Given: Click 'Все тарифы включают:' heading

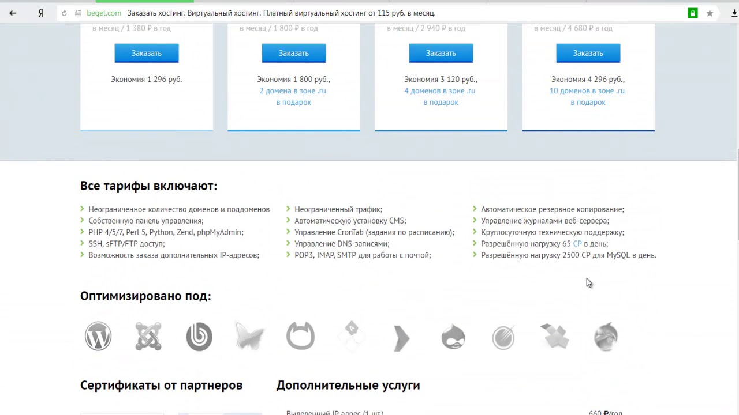Looking at the screenshot, I should pos(149,186).
